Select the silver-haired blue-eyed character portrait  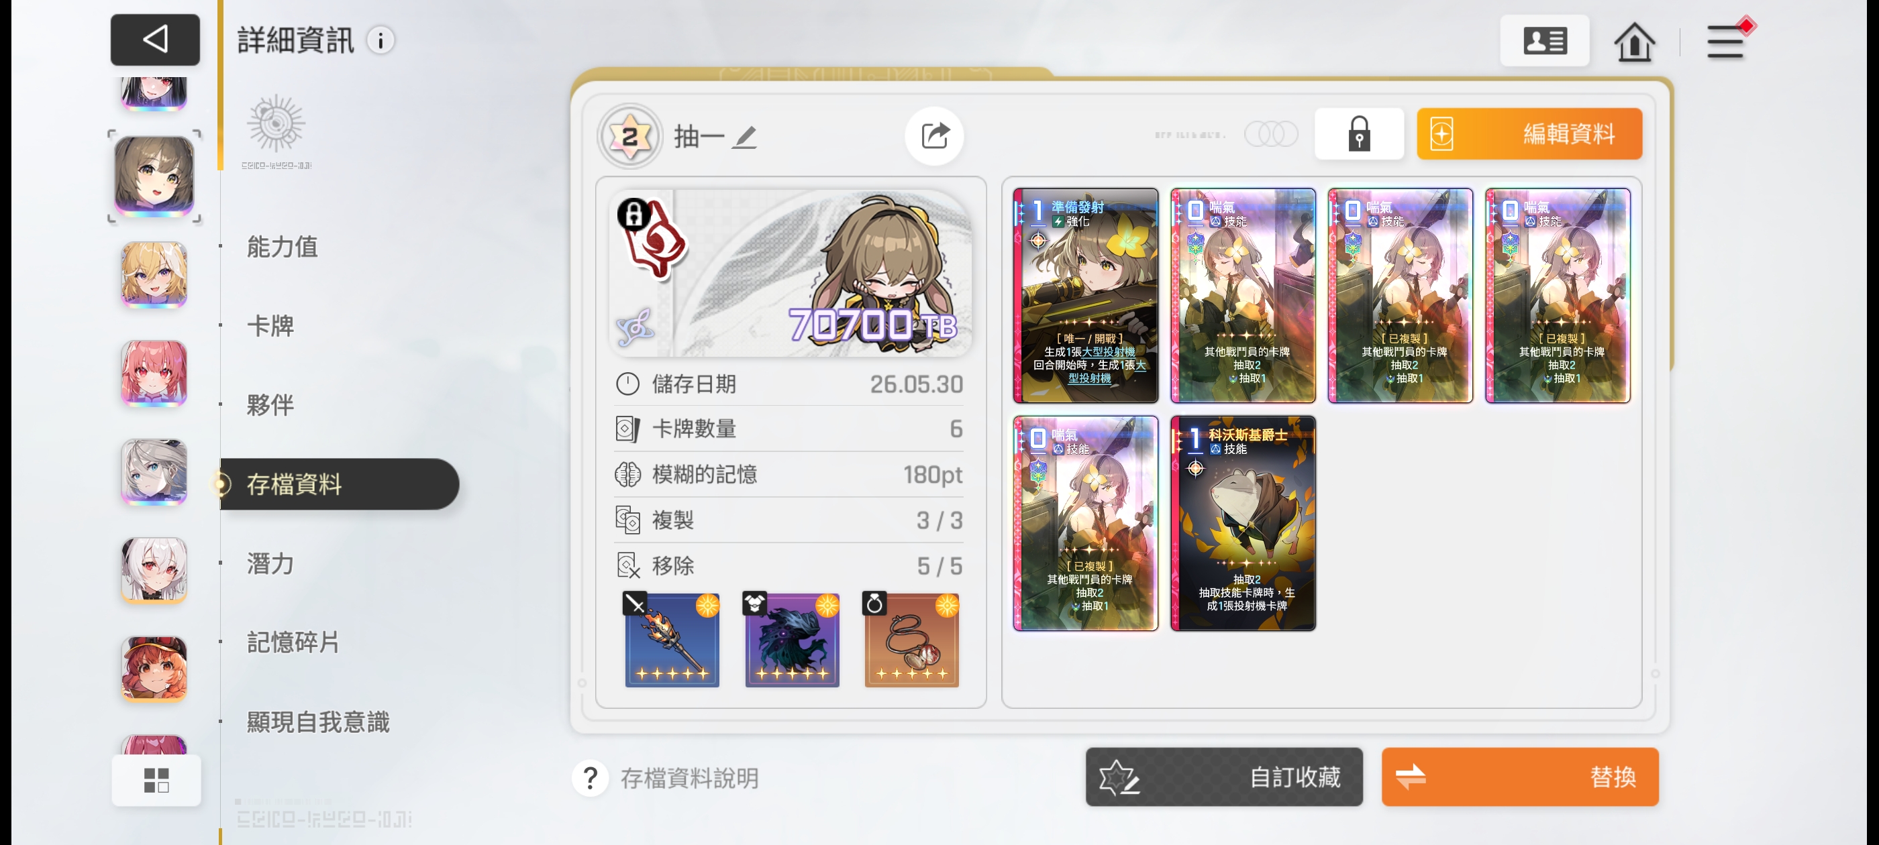pos(154,471)
